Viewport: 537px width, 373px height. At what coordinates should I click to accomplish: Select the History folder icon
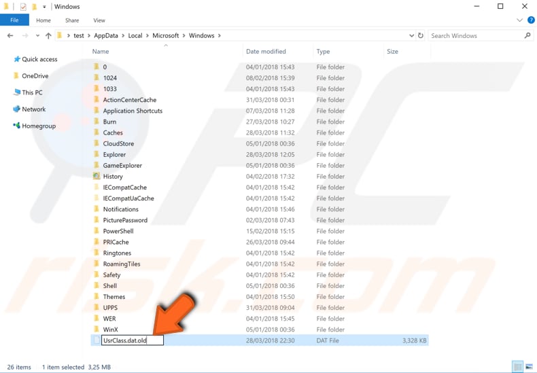coord(97,176)
